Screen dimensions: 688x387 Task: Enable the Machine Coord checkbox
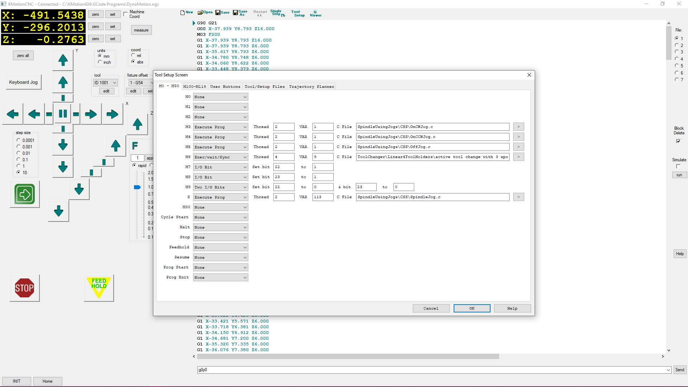pos(125,14)
